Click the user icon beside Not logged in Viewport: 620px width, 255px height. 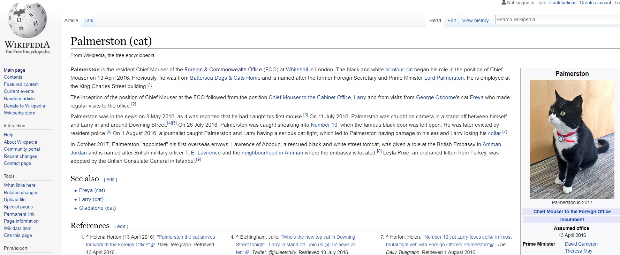click(504, 2)
